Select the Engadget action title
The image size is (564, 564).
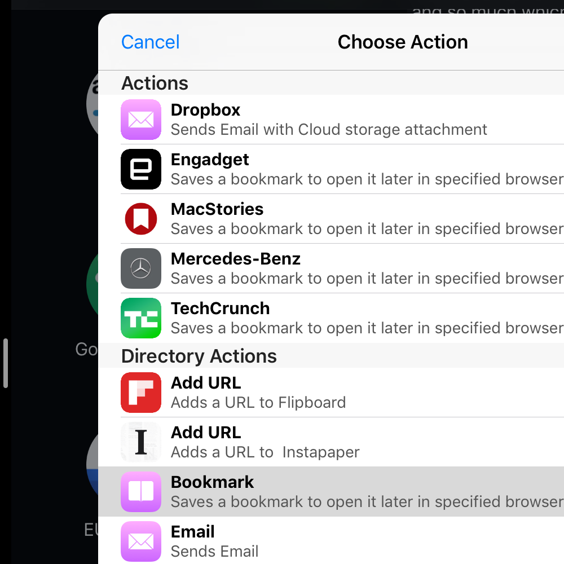[x=210, y=160]
